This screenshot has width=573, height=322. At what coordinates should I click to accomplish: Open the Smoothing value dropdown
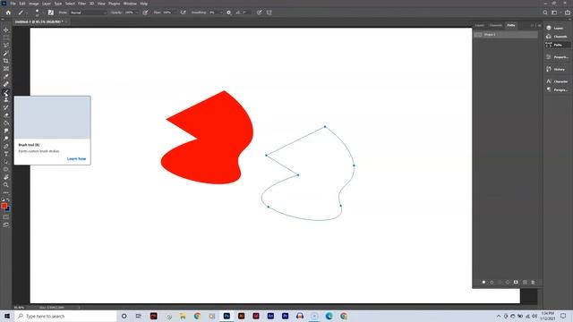(x=221, y=13)
